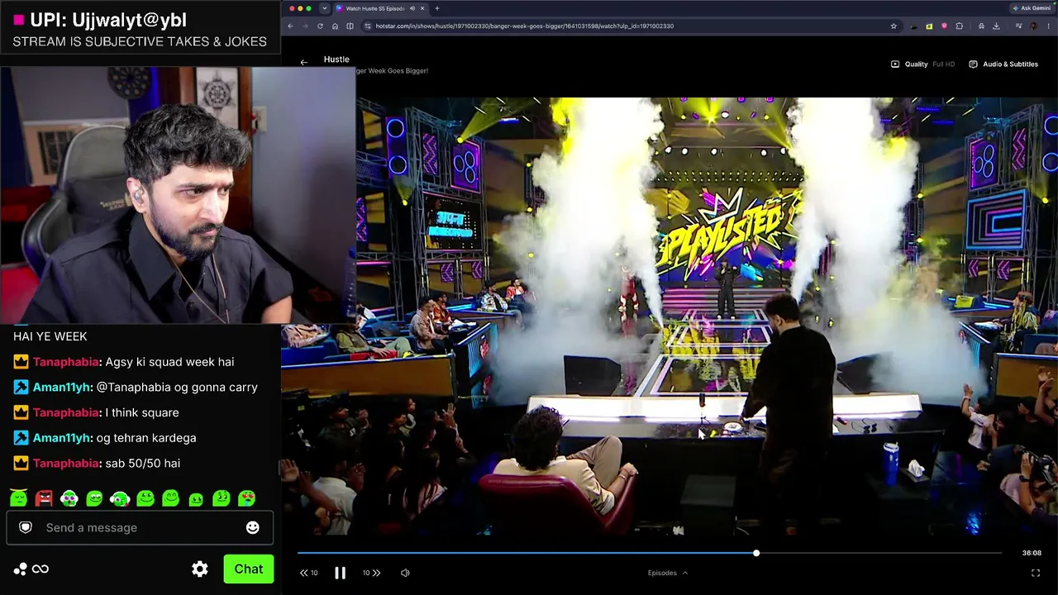Enter fullscreen mode in the player
The height and width of the screenshot is (595, 1058).
click(x=1036, y=573)
